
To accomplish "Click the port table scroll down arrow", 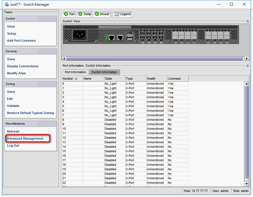I will click(x=246, y=183).
